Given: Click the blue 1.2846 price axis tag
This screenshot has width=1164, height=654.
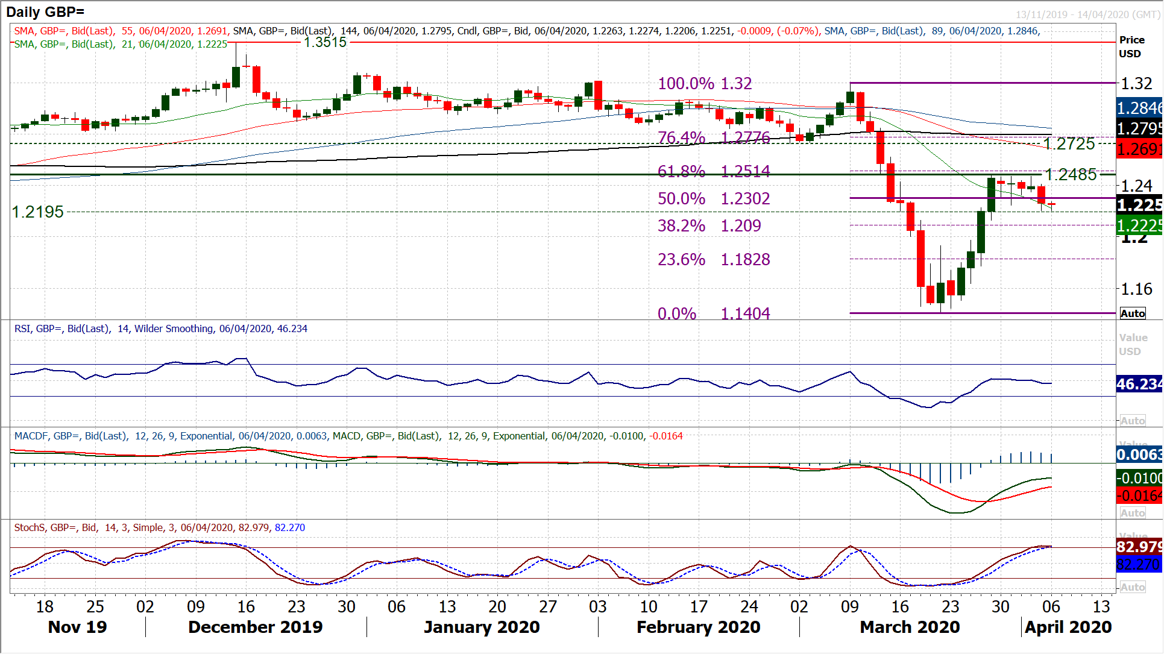Looking at the screenshot, I should [1139, 108].
